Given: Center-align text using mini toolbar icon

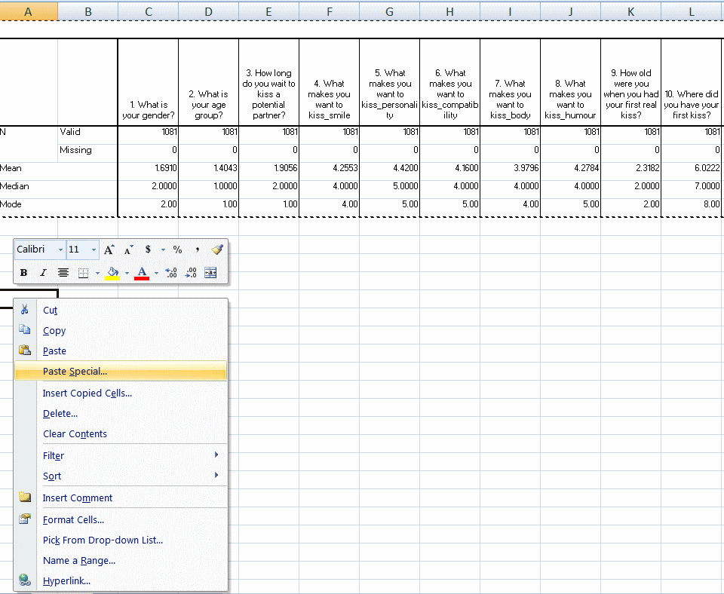Looking at the screenshot, I should pos(63,273).
